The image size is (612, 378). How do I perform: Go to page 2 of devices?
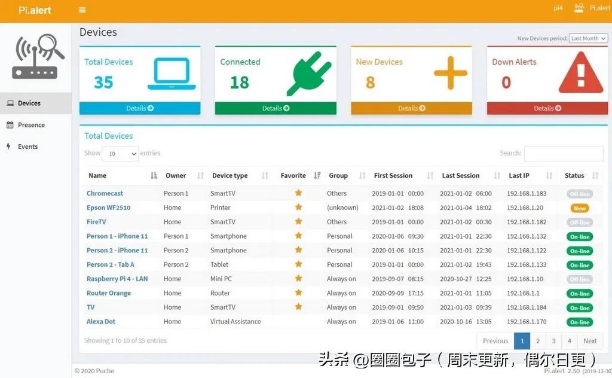(538, 341)
